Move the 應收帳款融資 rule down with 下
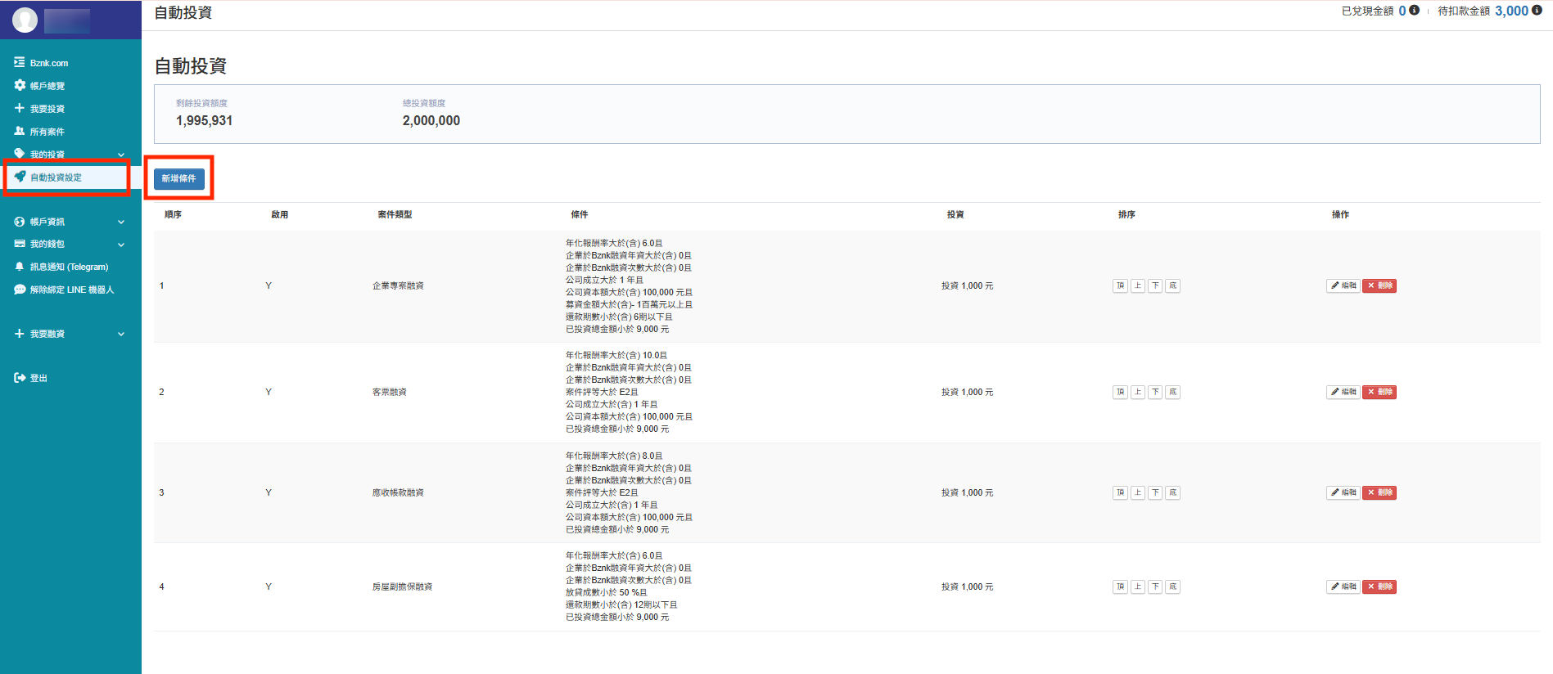Image resolution: width=1553 pixels, height=674 pixels. (x=1155, y=492)
